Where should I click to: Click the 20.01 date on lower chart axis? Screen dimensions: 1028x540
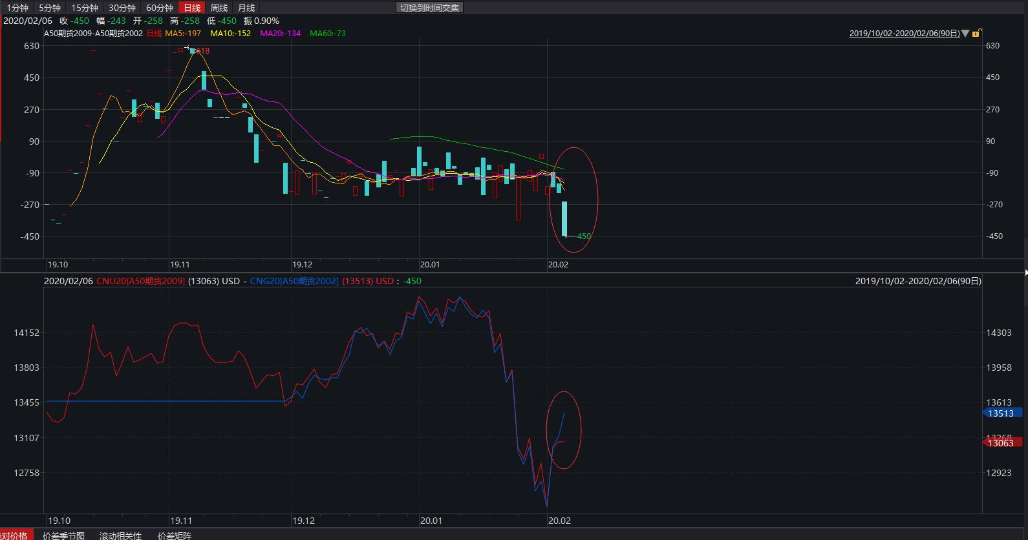click(x=431, y=521)
